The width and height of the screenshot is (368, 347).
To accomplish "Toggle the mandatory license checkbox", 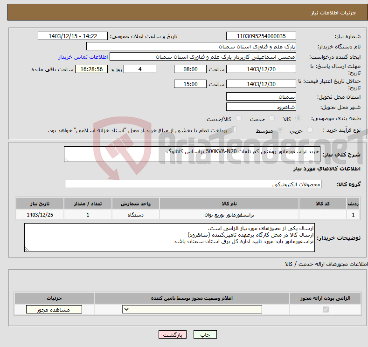I will pos(326,310).
